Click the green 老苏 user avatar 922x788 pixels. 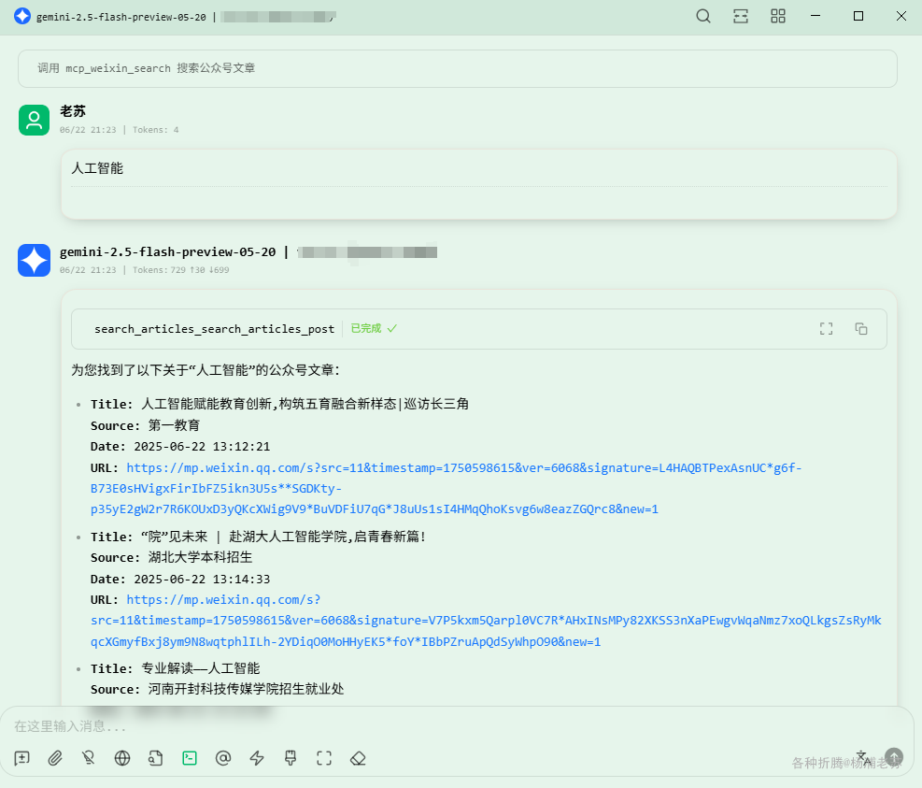click(x=35, y=120)
